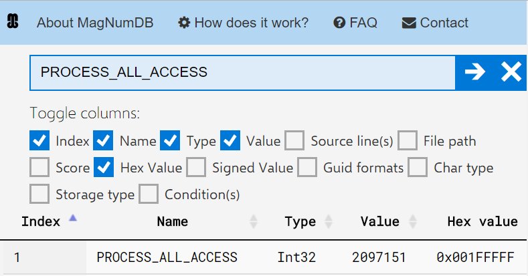
Task: Enable the Condition(s) column checkbox
Action: click(x=149, y=194)
